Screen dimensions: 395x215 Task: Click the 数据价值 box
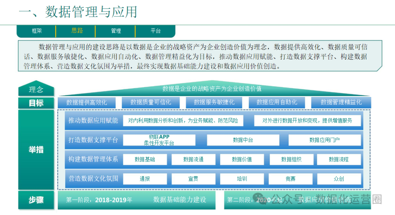click(242, 159)
